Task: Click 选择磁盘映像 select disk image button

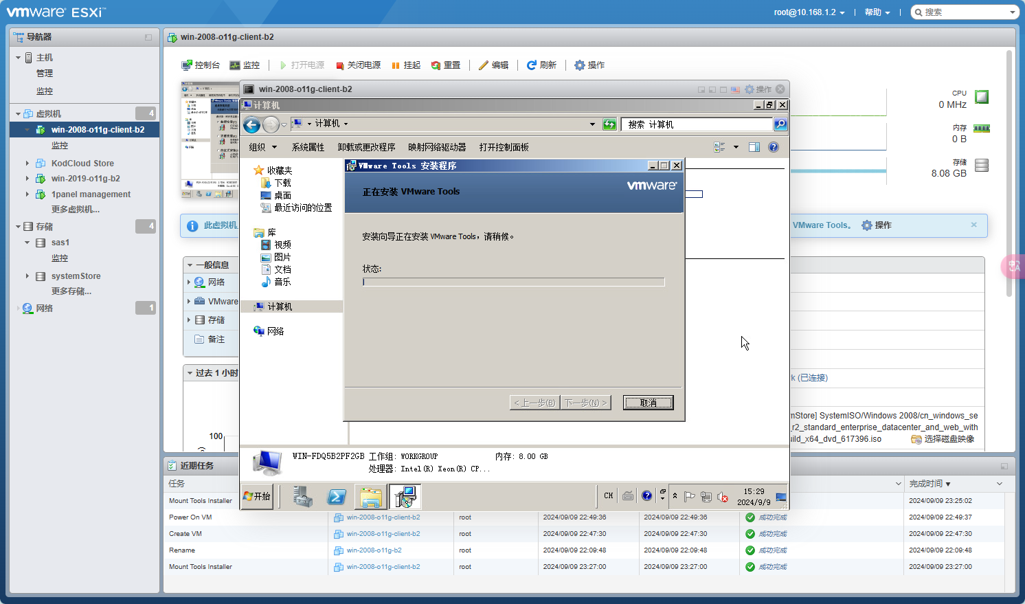Action: (x=943, y=439)
